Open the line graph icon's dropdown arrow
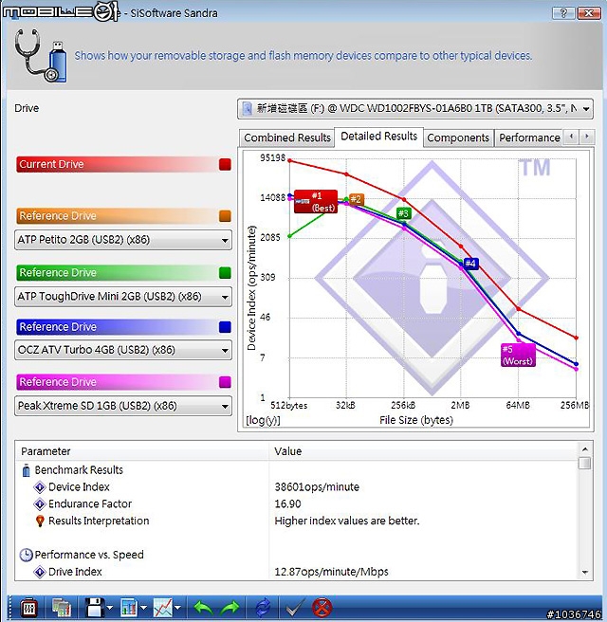The image size is (607, 622). tap(177, 608)
